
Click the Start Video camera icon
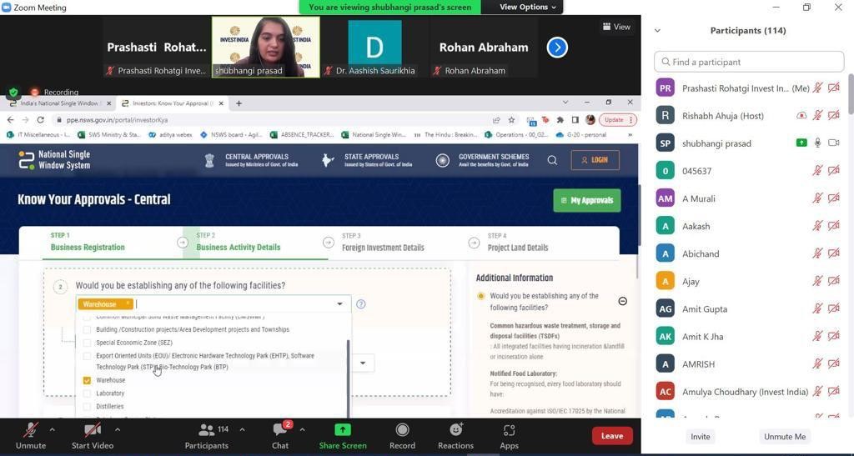[x=92, y=430]
